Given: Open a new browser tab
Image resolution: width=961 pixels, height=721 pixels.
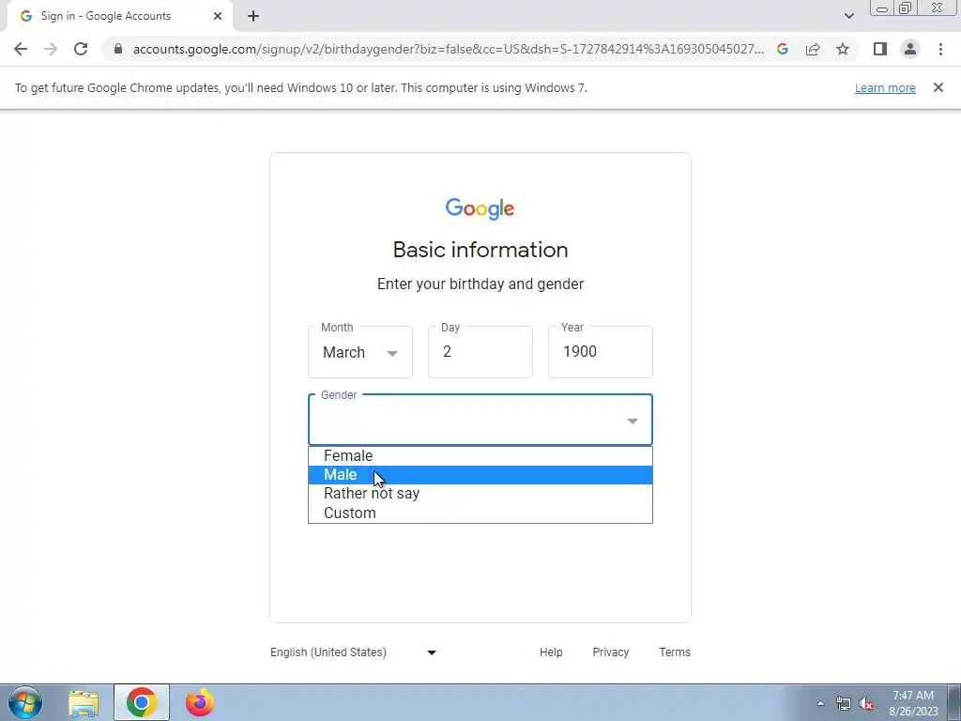Looking at the screenshot, I should tap(253, 16).
